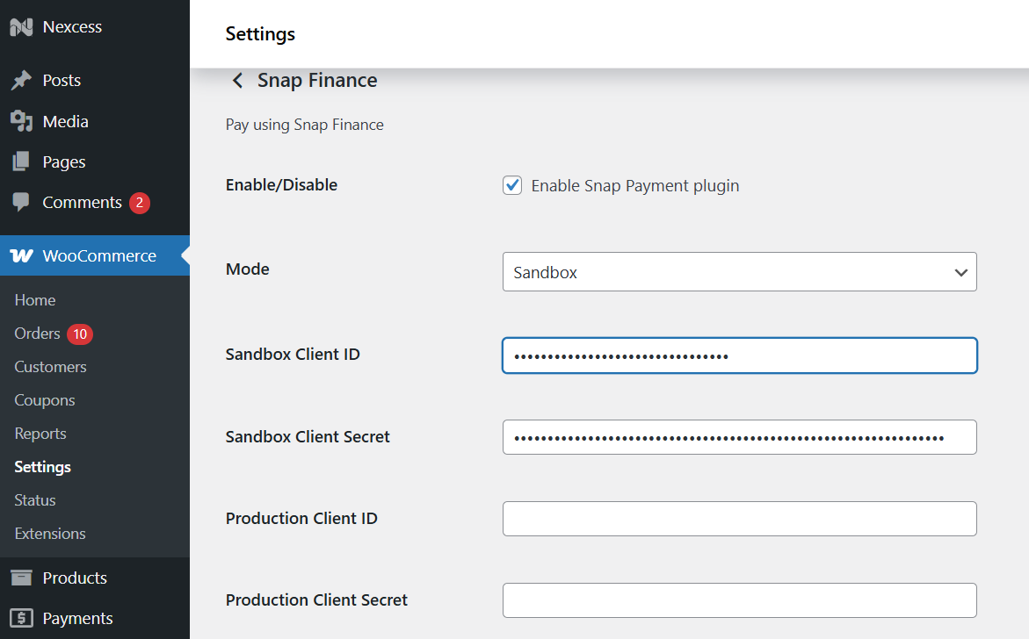Open the Coupons submenu link
This screenshot has height=639, width=1029.
[x=45, y=400]
